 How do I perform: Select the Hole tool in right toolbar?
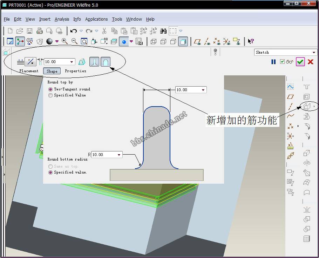306,87
